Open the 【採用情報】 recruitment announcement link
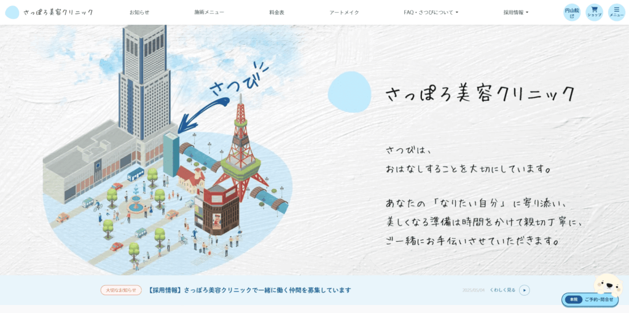629x313 pixels. click(x=249, y=290)
